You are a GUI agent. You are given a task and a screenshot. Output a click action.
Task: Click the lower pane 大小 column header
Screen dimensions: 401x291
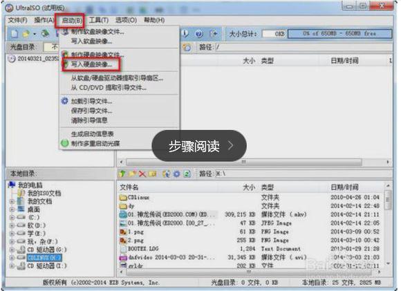249,187
